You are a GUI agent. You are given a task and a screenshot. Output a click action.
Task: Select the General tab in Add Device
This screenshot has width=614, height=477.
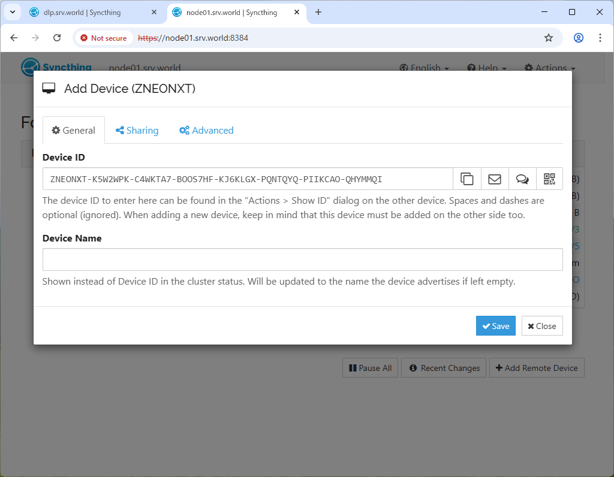pos(74,130)
